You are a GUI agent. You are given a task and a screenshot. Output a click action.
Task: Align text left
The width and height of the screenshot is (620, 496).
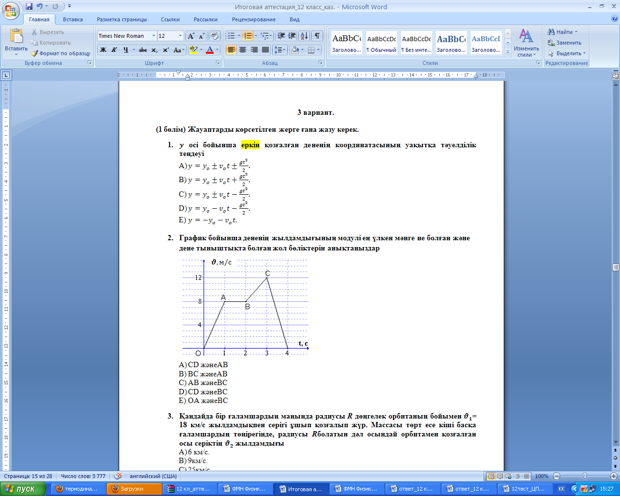click(231, 50)
